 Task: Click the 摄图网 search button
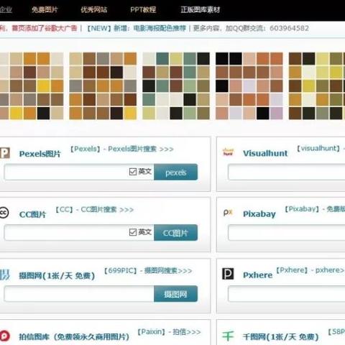coord(175,294)
